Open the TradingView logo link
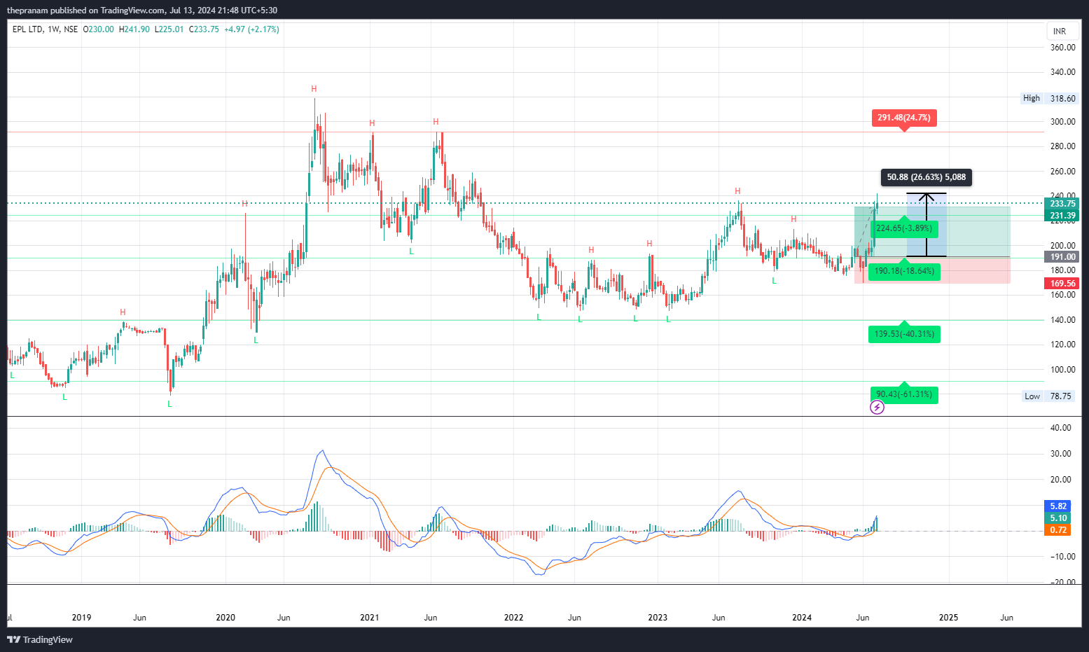1089x652 pixels. [x=40, y=639]
